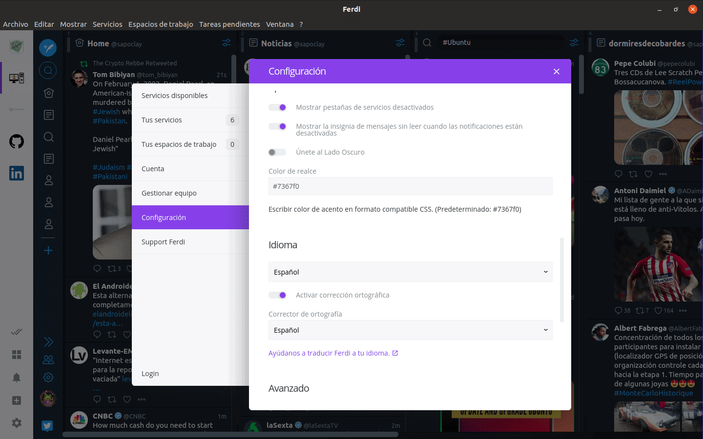The image size is (703, 439).
Task: Click Login at bottom of settings menu
Action: pyautogui.click(x=150, y=374)
